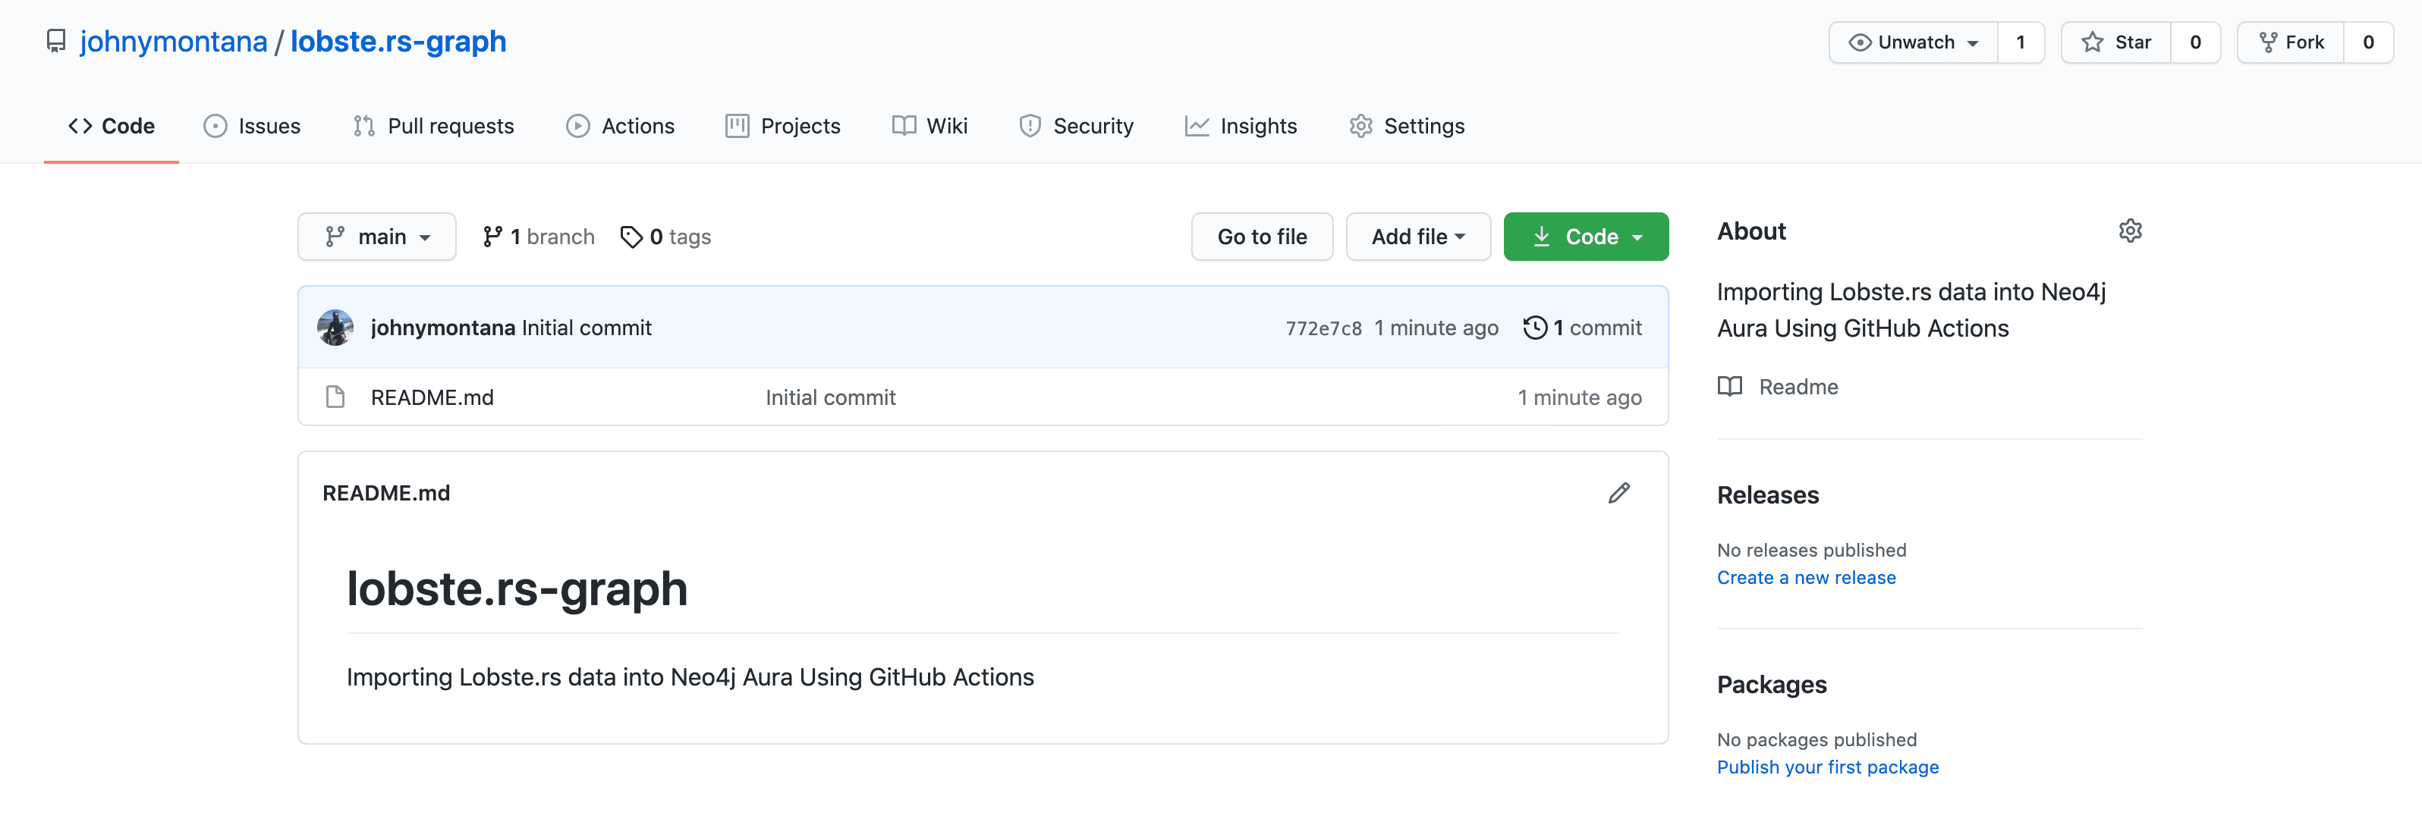Expand the Unwatch notifications dropdown
The width and height of the screenshot is (2422, 819).
pyautogui.click(x=1912, y=42)
